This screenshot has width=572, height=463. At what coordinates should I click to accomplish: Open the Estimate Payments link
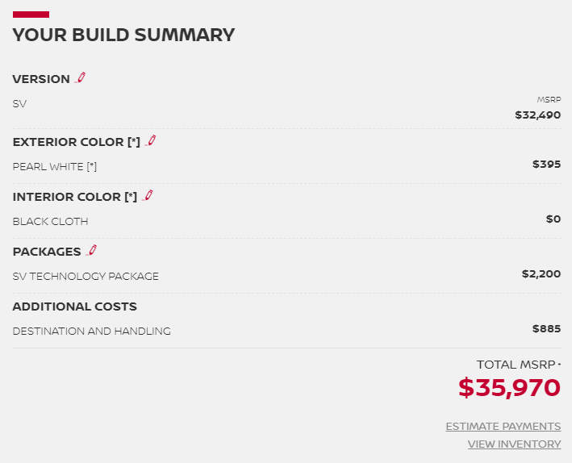tap(503, 426)
